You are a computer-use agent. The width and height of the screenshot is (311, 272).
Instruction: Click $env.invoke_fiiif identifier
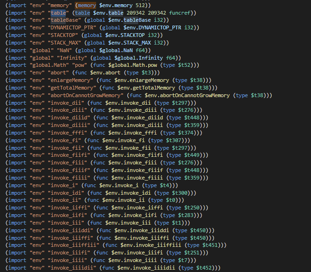137,171
